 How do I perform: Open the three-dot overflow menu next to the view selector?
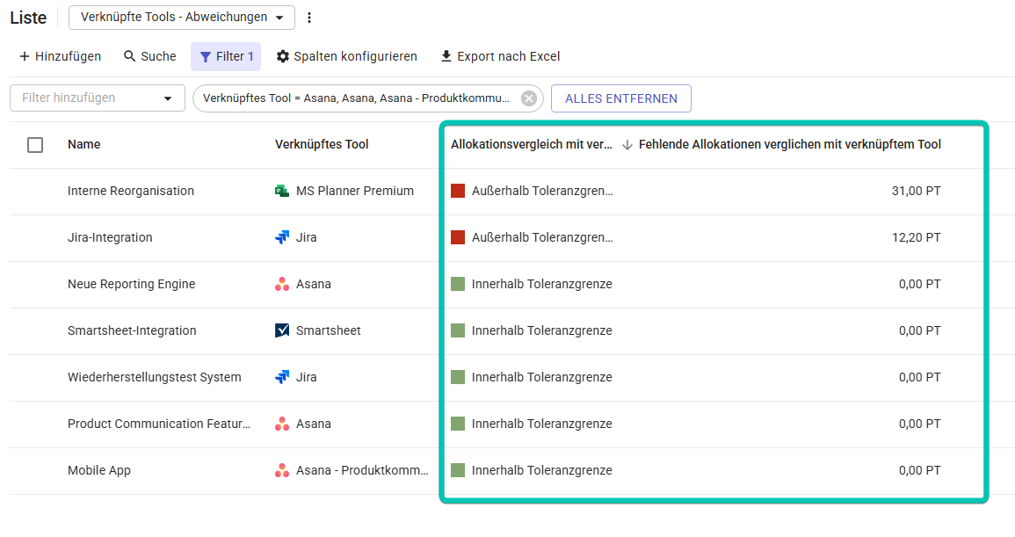(308, 18)
